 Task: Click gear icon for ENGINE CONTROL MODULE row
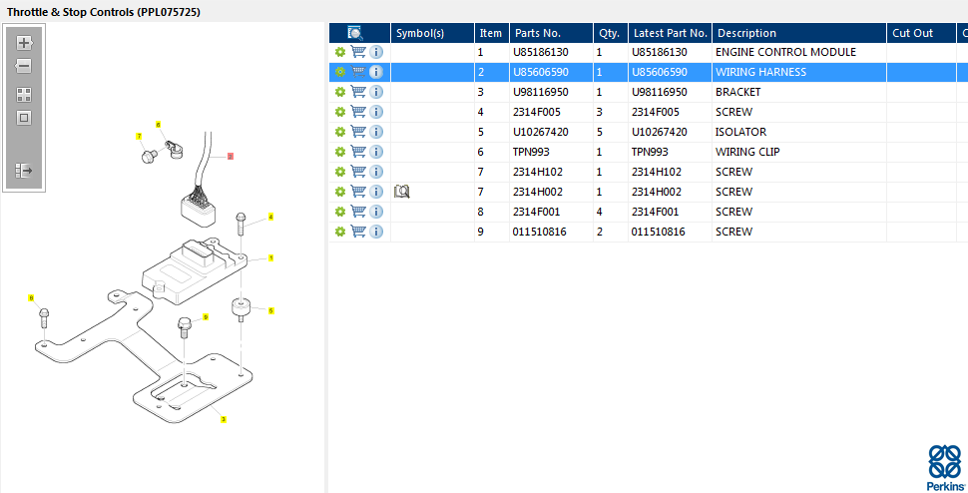(339, 53)
